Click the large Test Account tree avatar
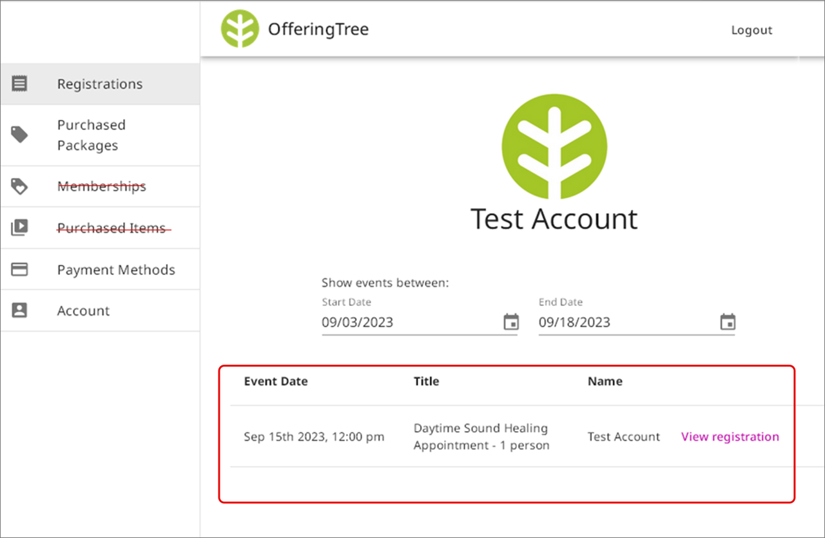 point(554,146)
